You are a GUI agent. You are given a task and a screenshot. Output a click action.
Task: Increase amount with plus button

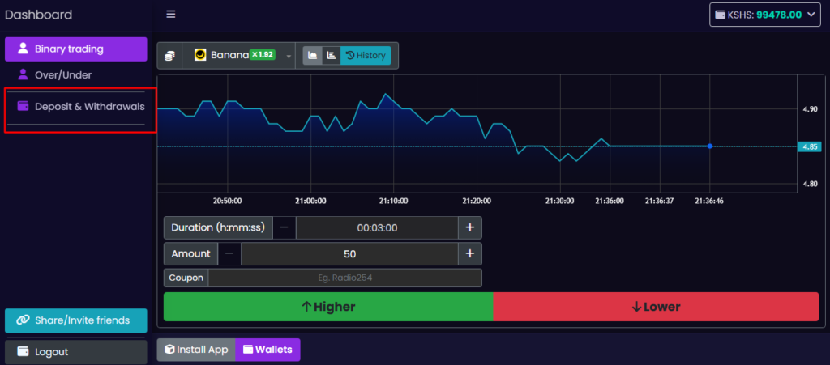(470, 254)
